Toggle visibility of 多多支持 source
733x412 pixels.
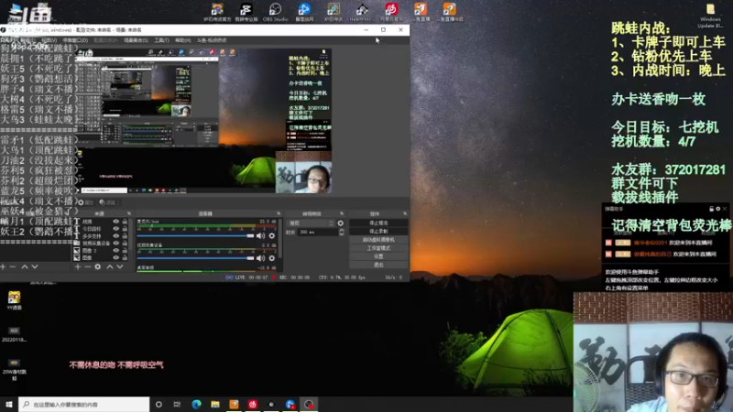click(116, 236)
